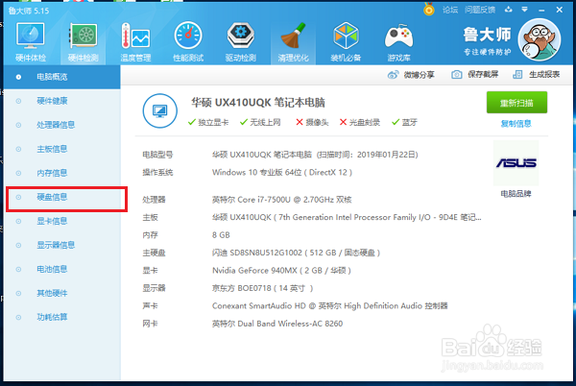The image size is (576, 386).
Task: Click the 无线上网 feature indicator
Action: click(260, 122)
